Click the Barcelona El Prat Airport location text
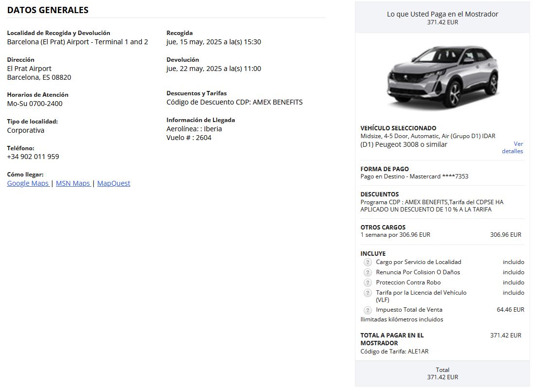The image size is (546, 388). 77,42
